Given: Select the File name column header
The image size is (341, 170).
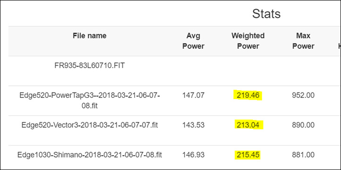Looking at the screenshot, I should click(90, 35).
